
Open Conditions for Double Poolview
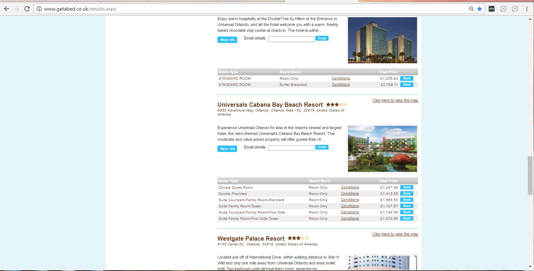350,193
